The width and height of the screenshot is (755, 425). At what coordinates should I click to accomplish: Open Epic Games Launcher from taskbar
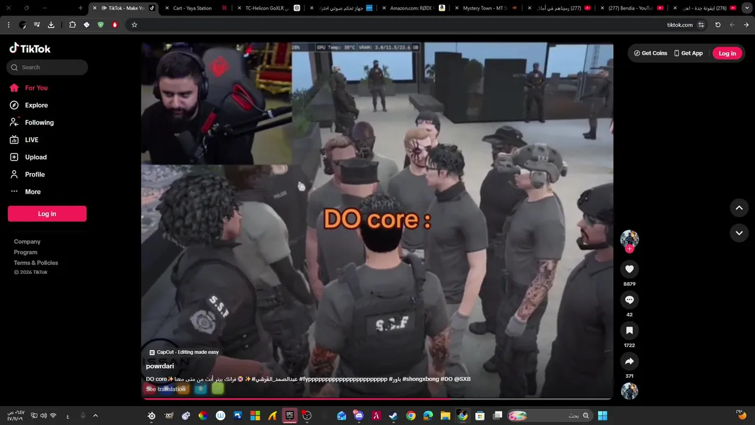click(x=290, y=416)
